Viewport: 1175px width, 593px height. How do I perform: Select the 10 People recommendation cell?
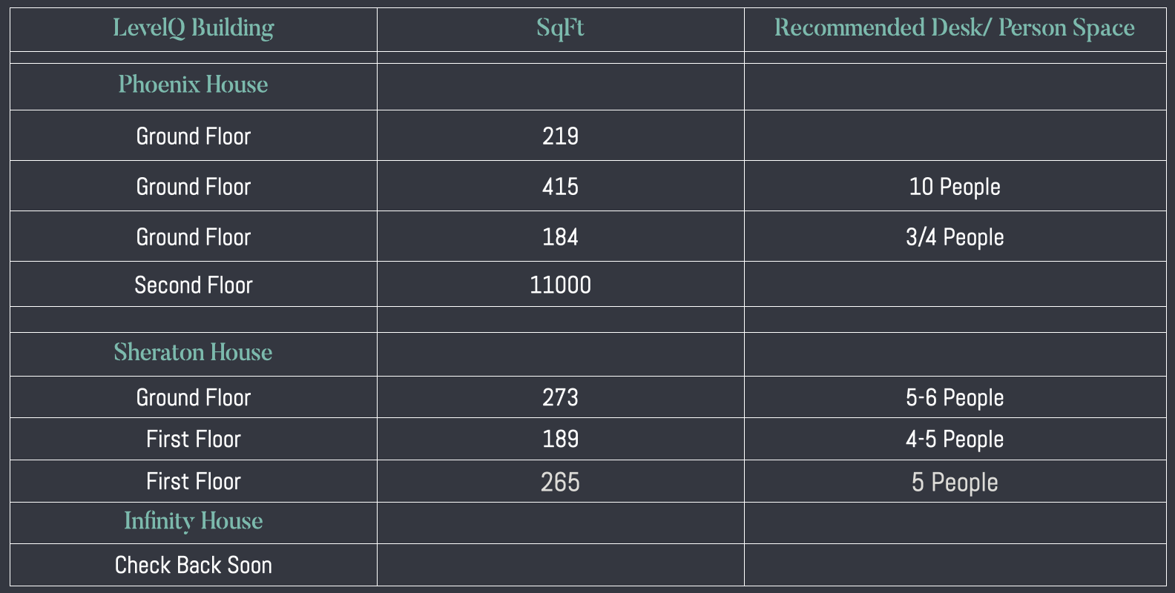tap(955, 187)
